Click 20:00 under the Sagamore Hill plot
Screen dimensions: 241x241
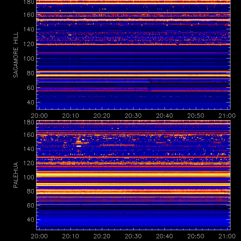tap(39, 116)
